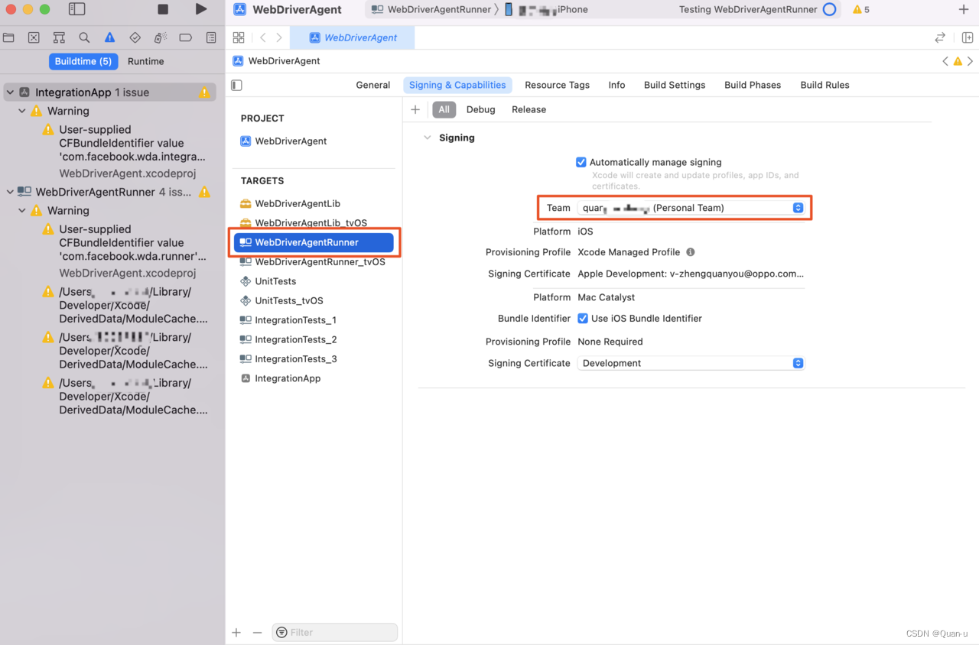Collapse the IntegrationApp issue group
Viewport: 979px width, 645px height.
(10, 92)
